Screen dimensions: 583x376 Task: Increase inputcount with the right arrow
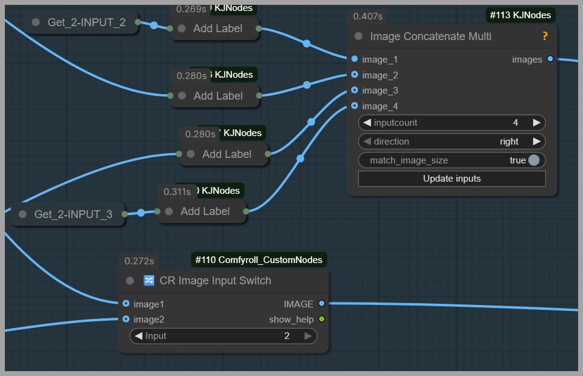coord(536,123)
